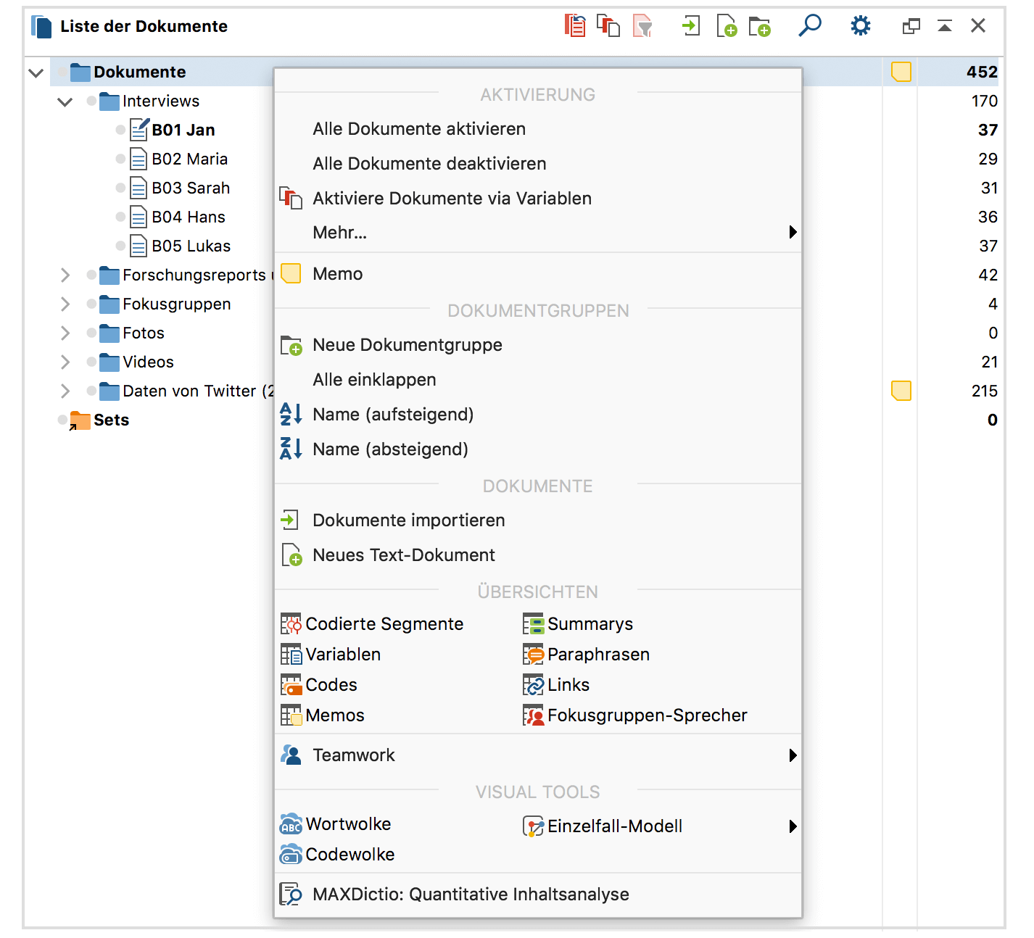This screenshot has width=1034, height=938.
Task: Choose Neue Dokumentgruppe from the menu
Action: coord(407,345)
